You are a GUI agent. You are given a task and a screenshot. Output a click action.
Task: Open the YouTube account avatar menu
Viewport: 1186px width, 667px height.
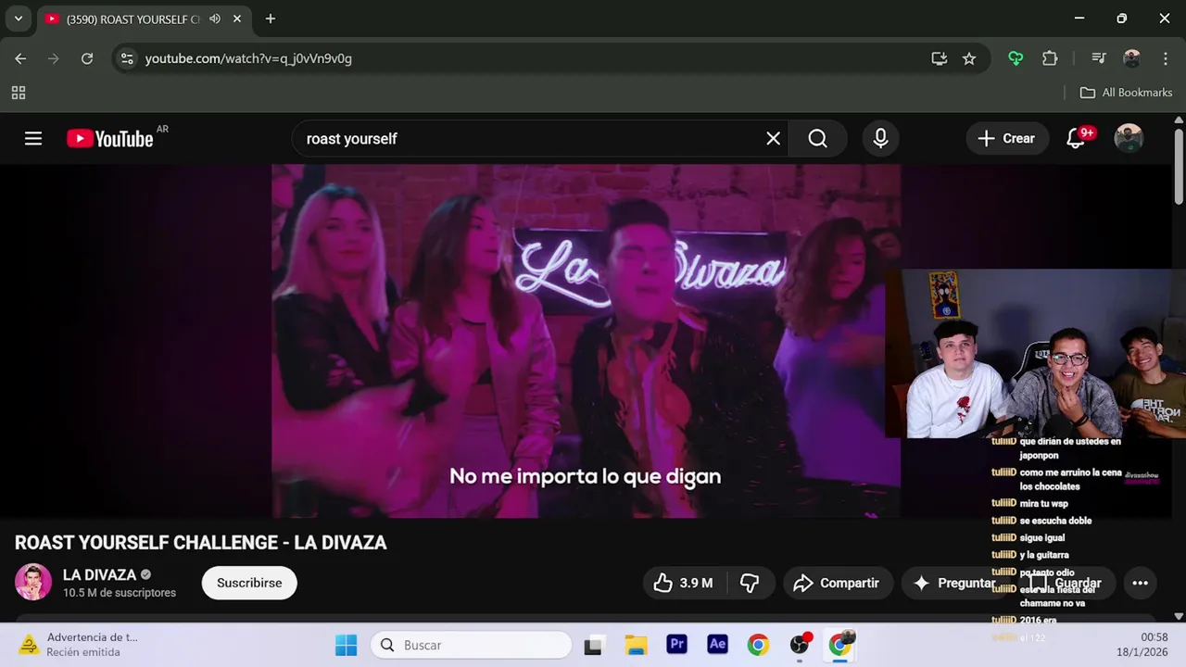pos(1129,139)
